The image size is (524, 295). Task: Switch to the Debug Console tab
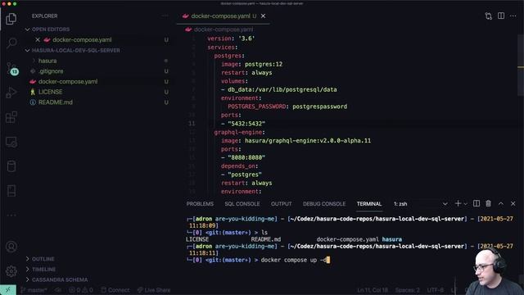click(324, 204)
